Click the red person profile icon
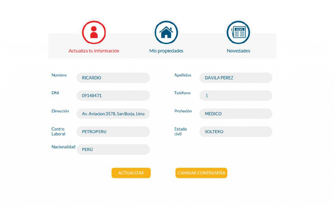The image size is (334, 206). 94,32
